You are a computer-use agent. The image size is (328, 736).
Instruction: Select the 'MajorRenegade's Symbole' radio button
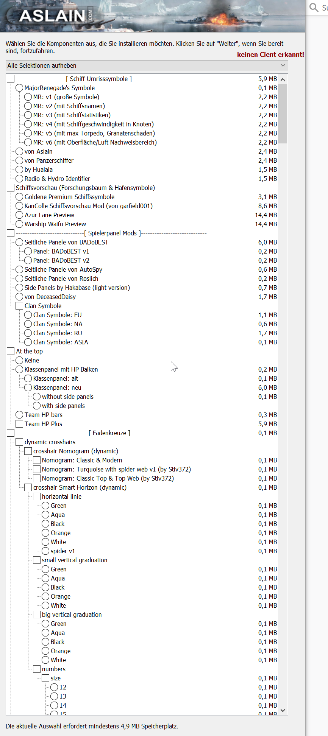point(19,88)
